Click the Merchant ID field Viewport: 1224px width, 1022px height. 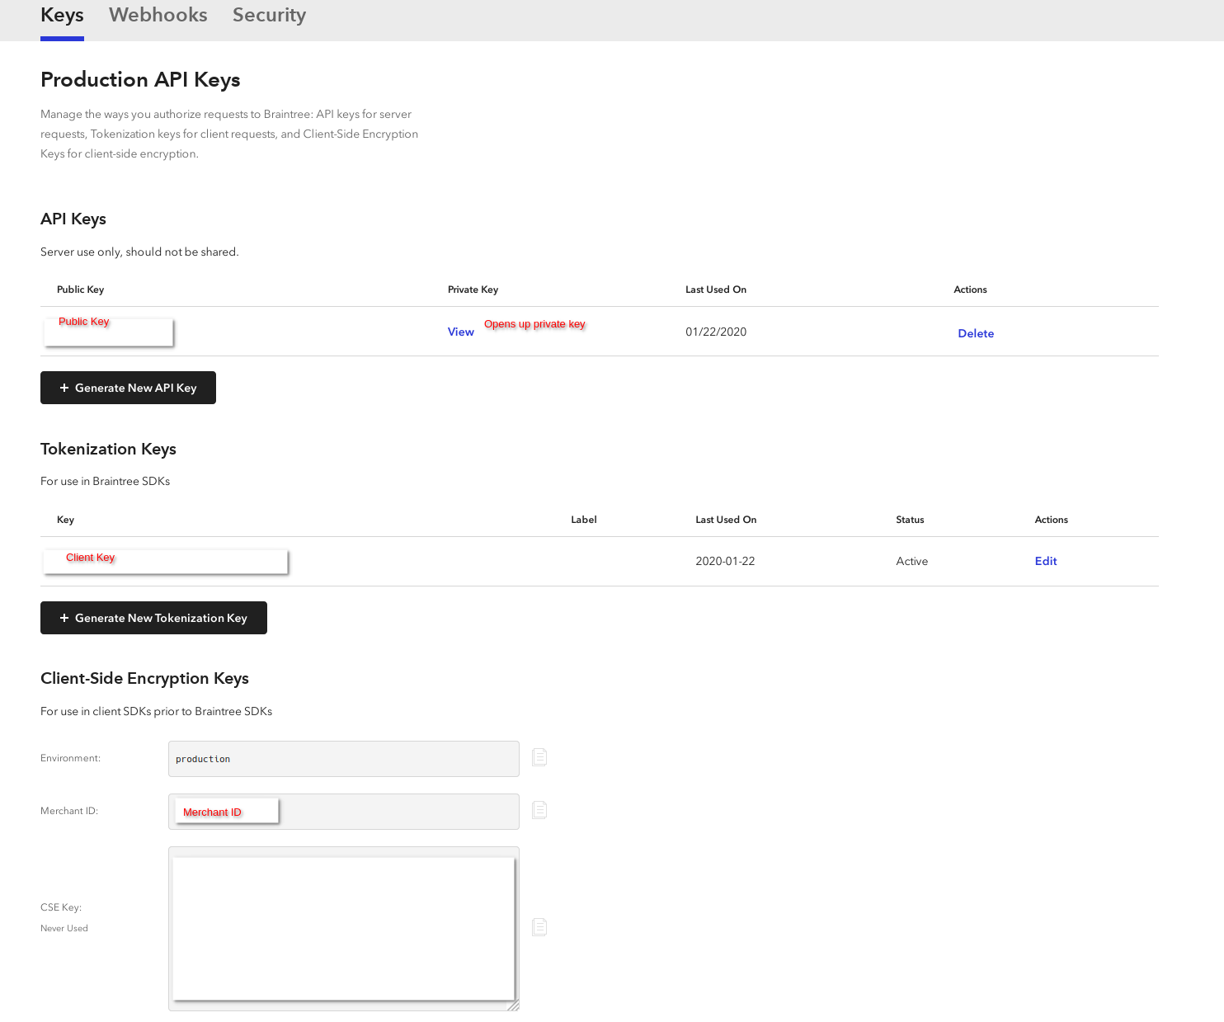coord(344,812)
